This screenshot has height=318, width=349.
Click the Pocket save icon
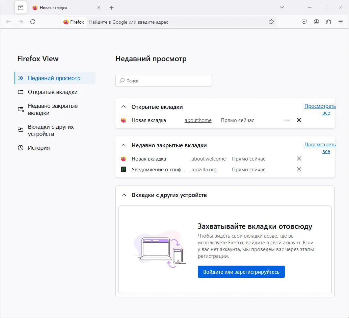[304, 22]
